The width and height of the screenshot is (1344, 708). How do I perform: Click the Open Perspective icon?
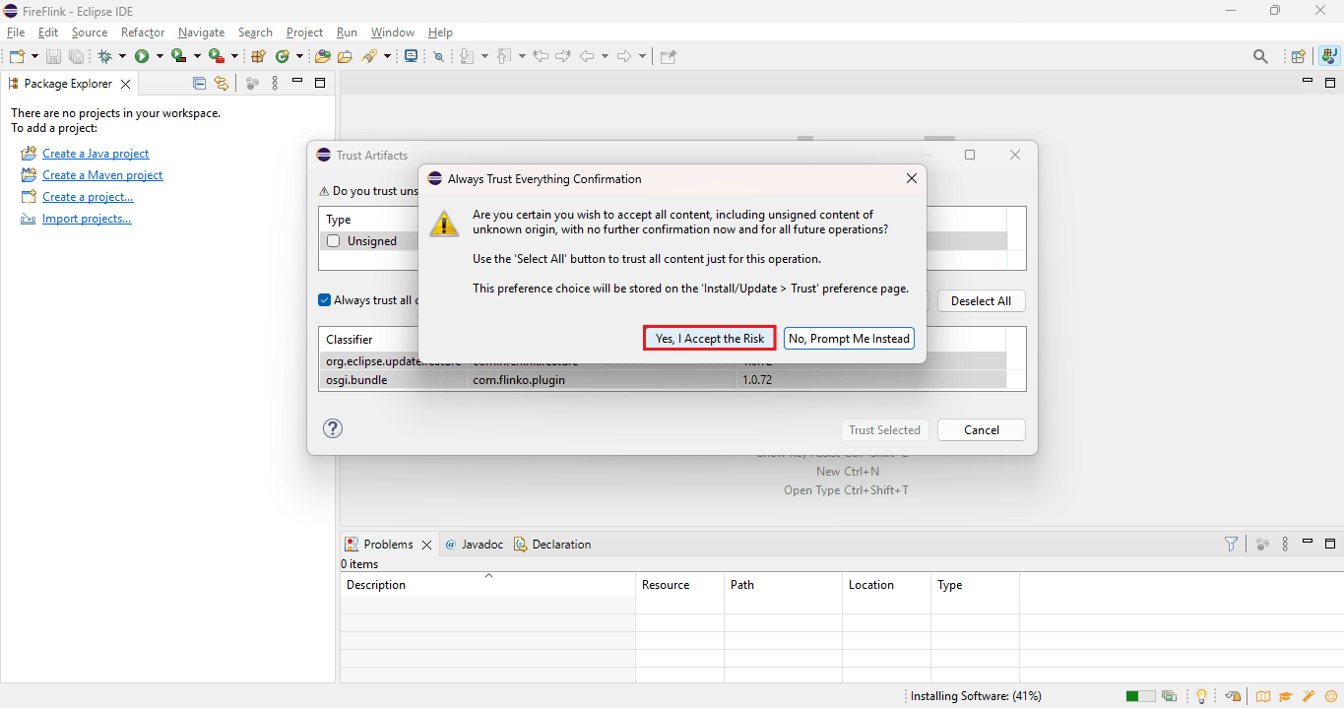[x=1299, y=56]
